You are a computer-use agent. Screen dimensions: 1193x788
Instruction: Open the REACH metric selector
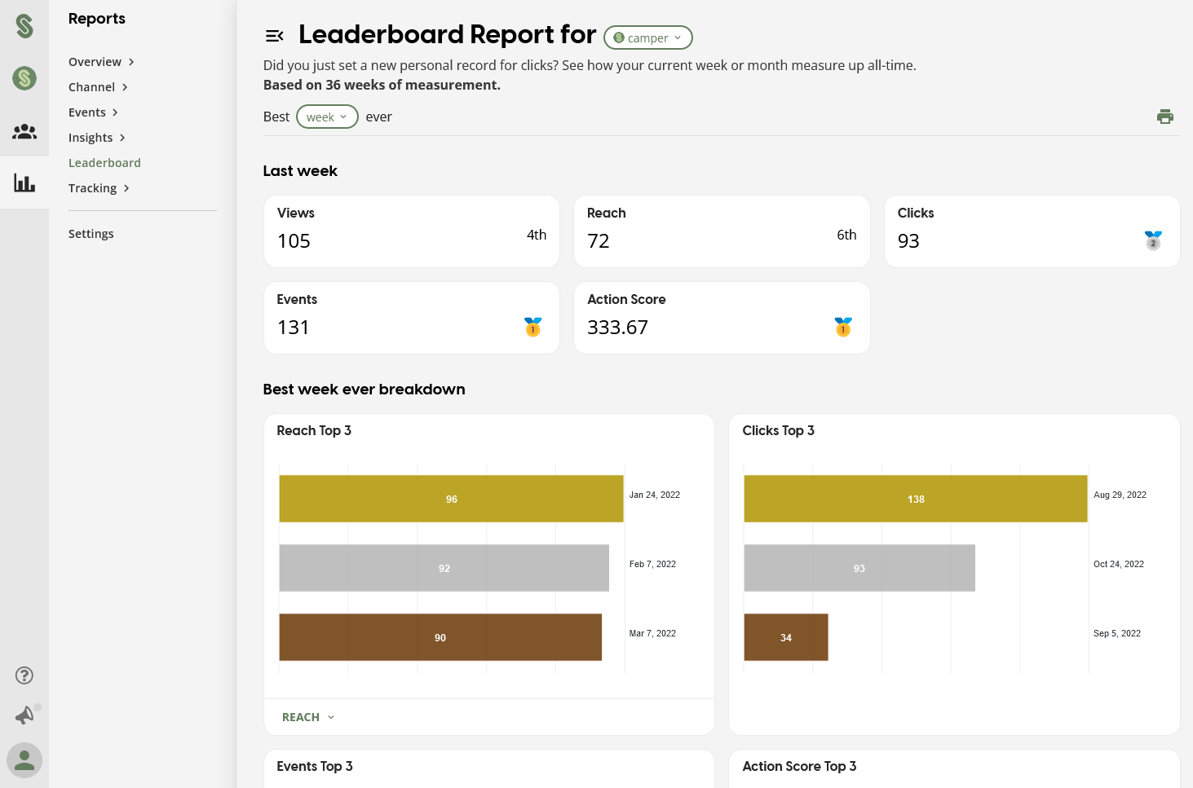307,716
